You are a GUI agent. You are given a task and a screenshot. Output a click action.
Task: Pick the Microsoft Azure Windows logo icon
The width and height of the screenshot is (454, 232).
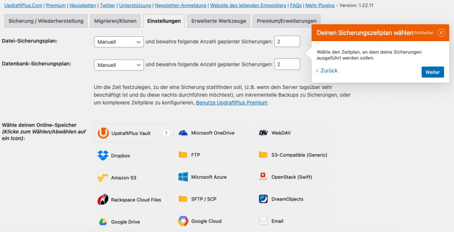pos(183,177)
